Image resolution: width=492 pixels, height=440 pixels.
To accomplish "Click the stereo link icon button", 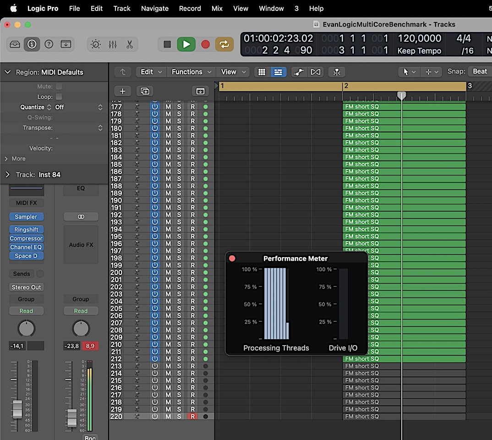I will pyautogui.click(x=81, y=217).
